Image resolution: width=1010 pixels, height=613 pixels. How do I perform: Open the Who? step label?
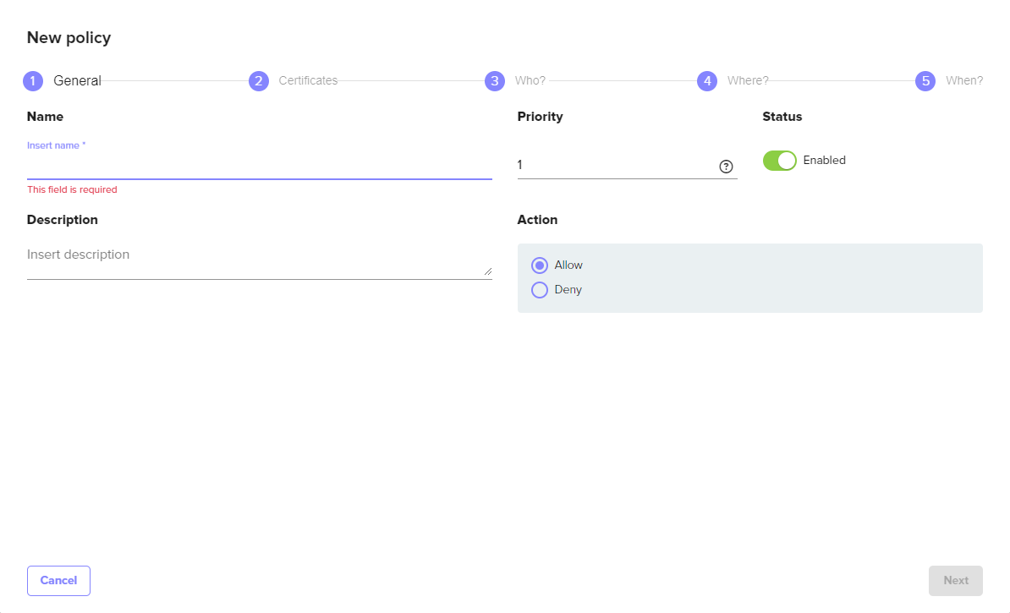[530, 81]
